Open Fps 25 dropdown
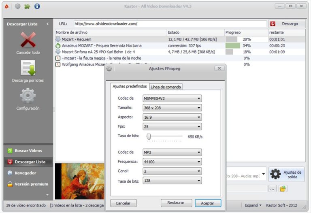311x213 pixels. click(x=172, y=126)
